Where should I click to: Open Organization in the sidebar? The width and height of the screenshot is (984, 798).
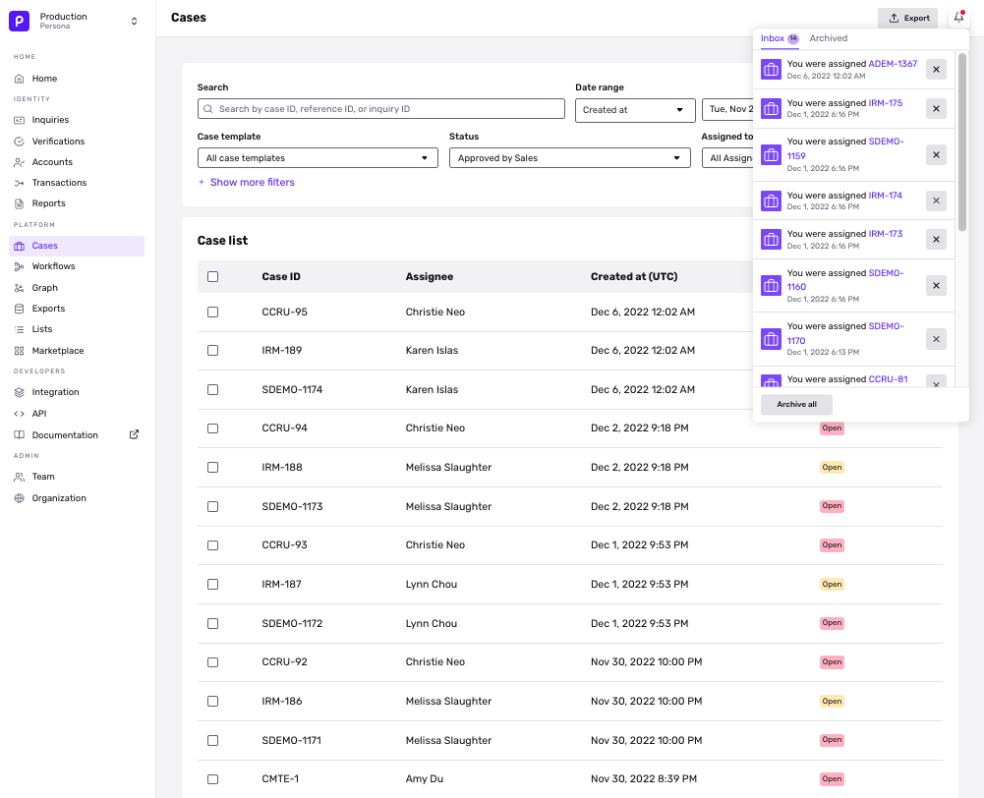(78, 498)
